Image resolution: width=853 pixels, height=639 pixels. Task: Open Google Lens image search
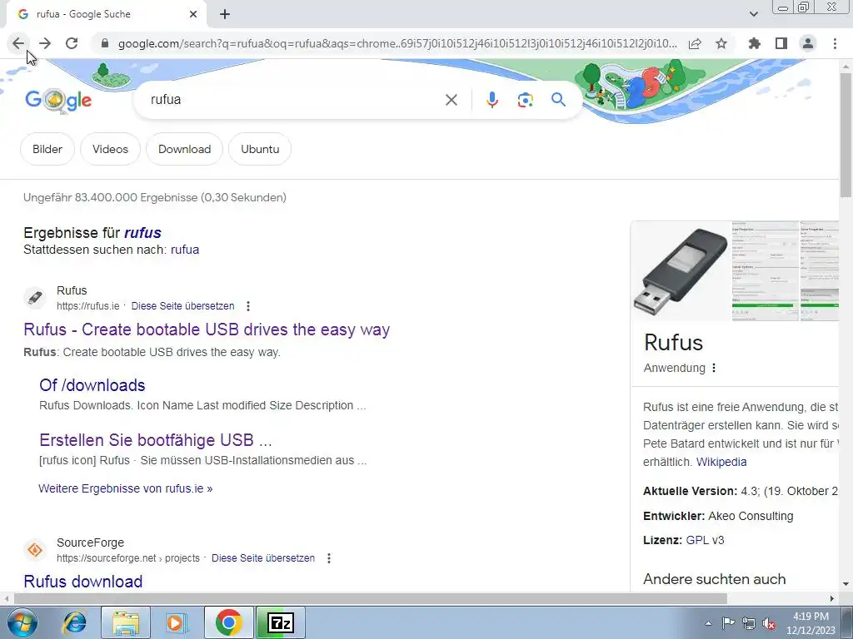(x=525, y=100)
